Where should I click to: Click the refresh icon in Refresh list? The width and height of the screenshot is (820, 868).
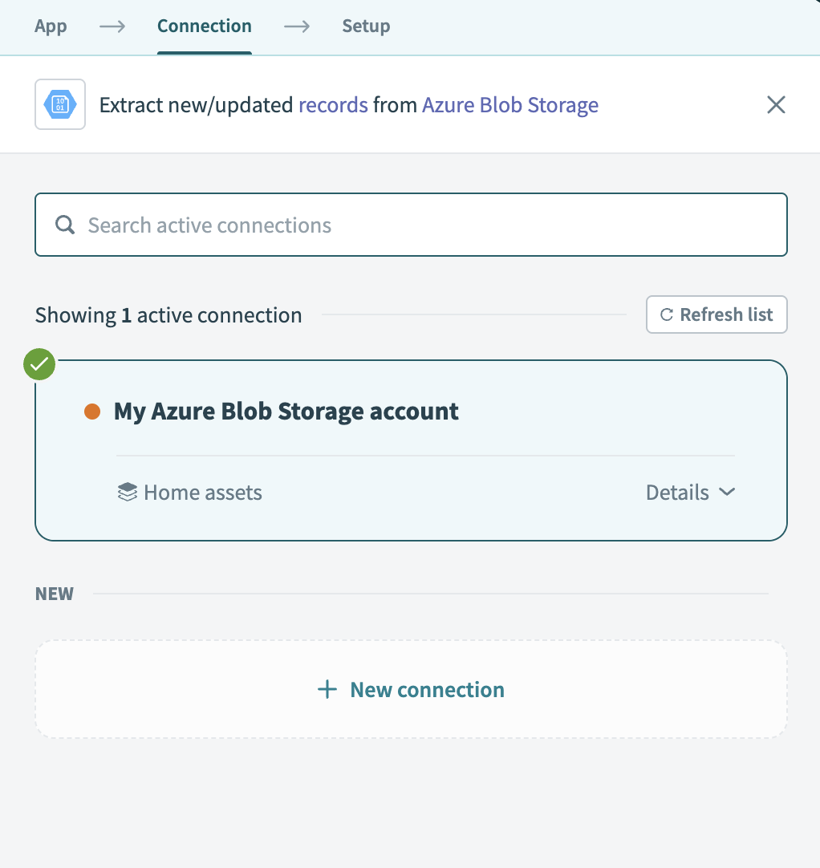667,314
